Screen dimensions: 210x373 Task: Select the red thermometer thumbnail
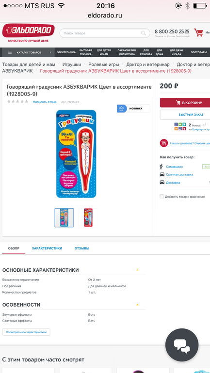tap(88, 218)
